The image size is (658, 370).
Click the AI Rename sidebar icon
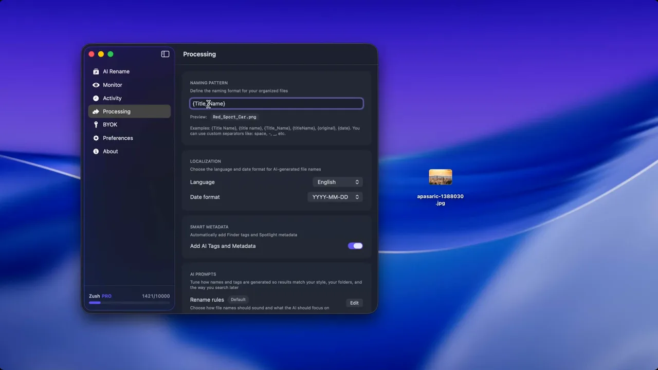[x=96, y=71]
